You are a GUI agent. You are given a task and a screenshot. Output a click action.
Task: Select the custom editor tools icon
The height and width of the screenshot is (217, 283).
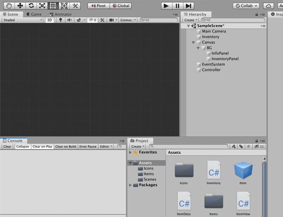click(x=75, y=6)
